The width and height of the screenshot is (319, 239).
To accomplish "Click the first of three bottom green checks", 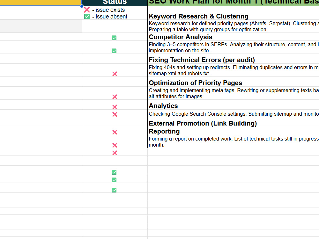I will [x=114, y=172].
